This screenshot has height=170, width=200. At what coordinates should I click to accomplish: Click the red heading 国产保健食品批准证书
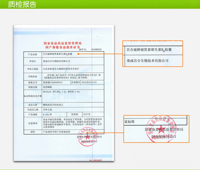coord(62,47)
